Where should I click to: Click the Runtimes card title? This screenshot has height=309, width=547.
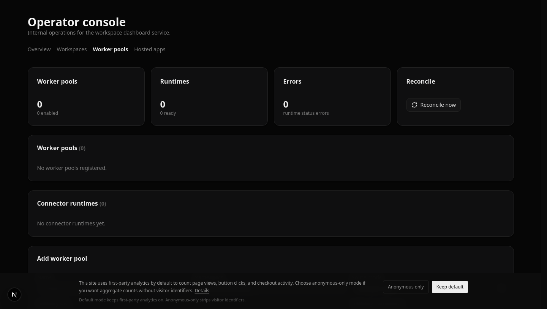click(x=174, y=81)
